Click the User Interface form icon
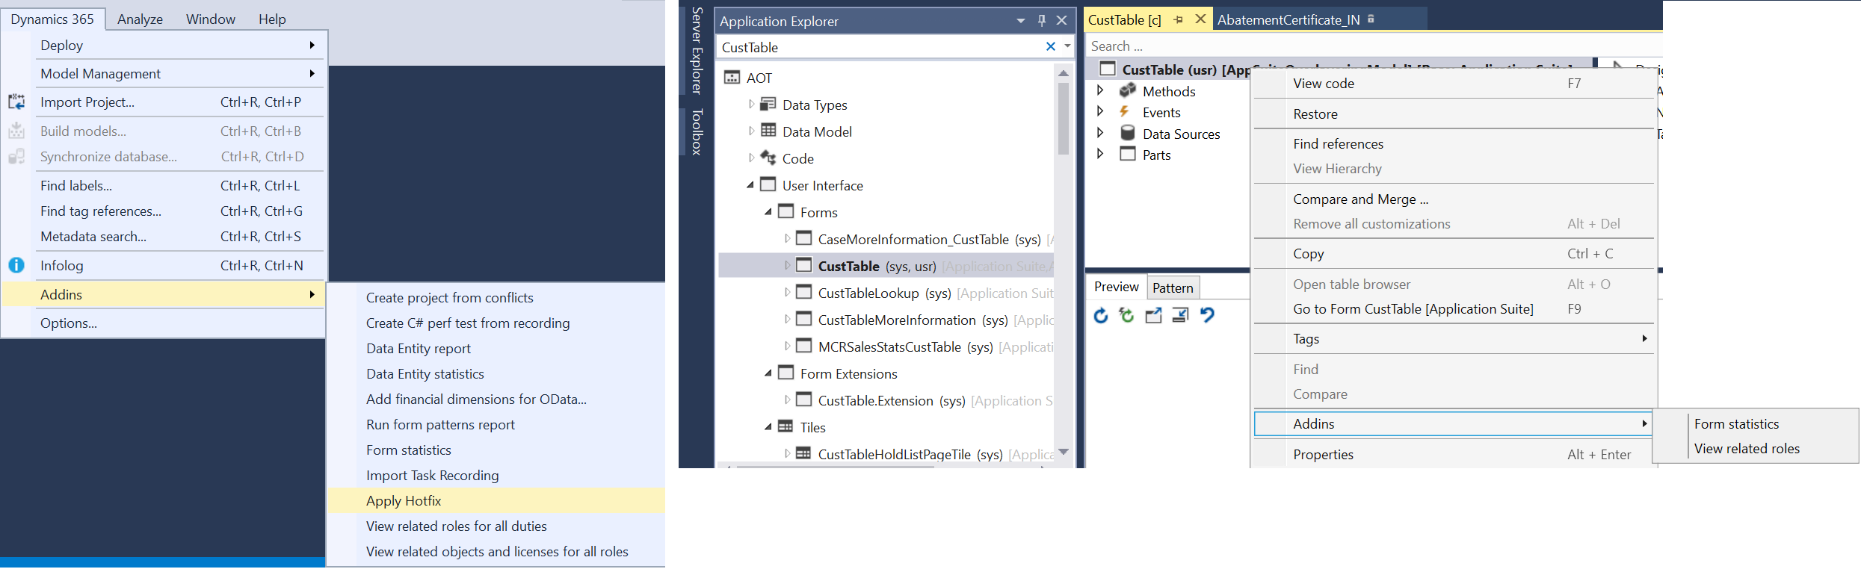This screenshot has width=1861, height=569. point(768,184)
